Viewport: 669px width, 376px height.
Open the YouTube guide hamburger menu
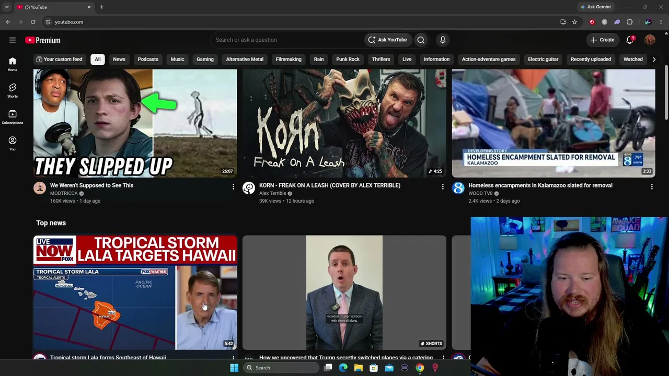click(x=13, y=40)
